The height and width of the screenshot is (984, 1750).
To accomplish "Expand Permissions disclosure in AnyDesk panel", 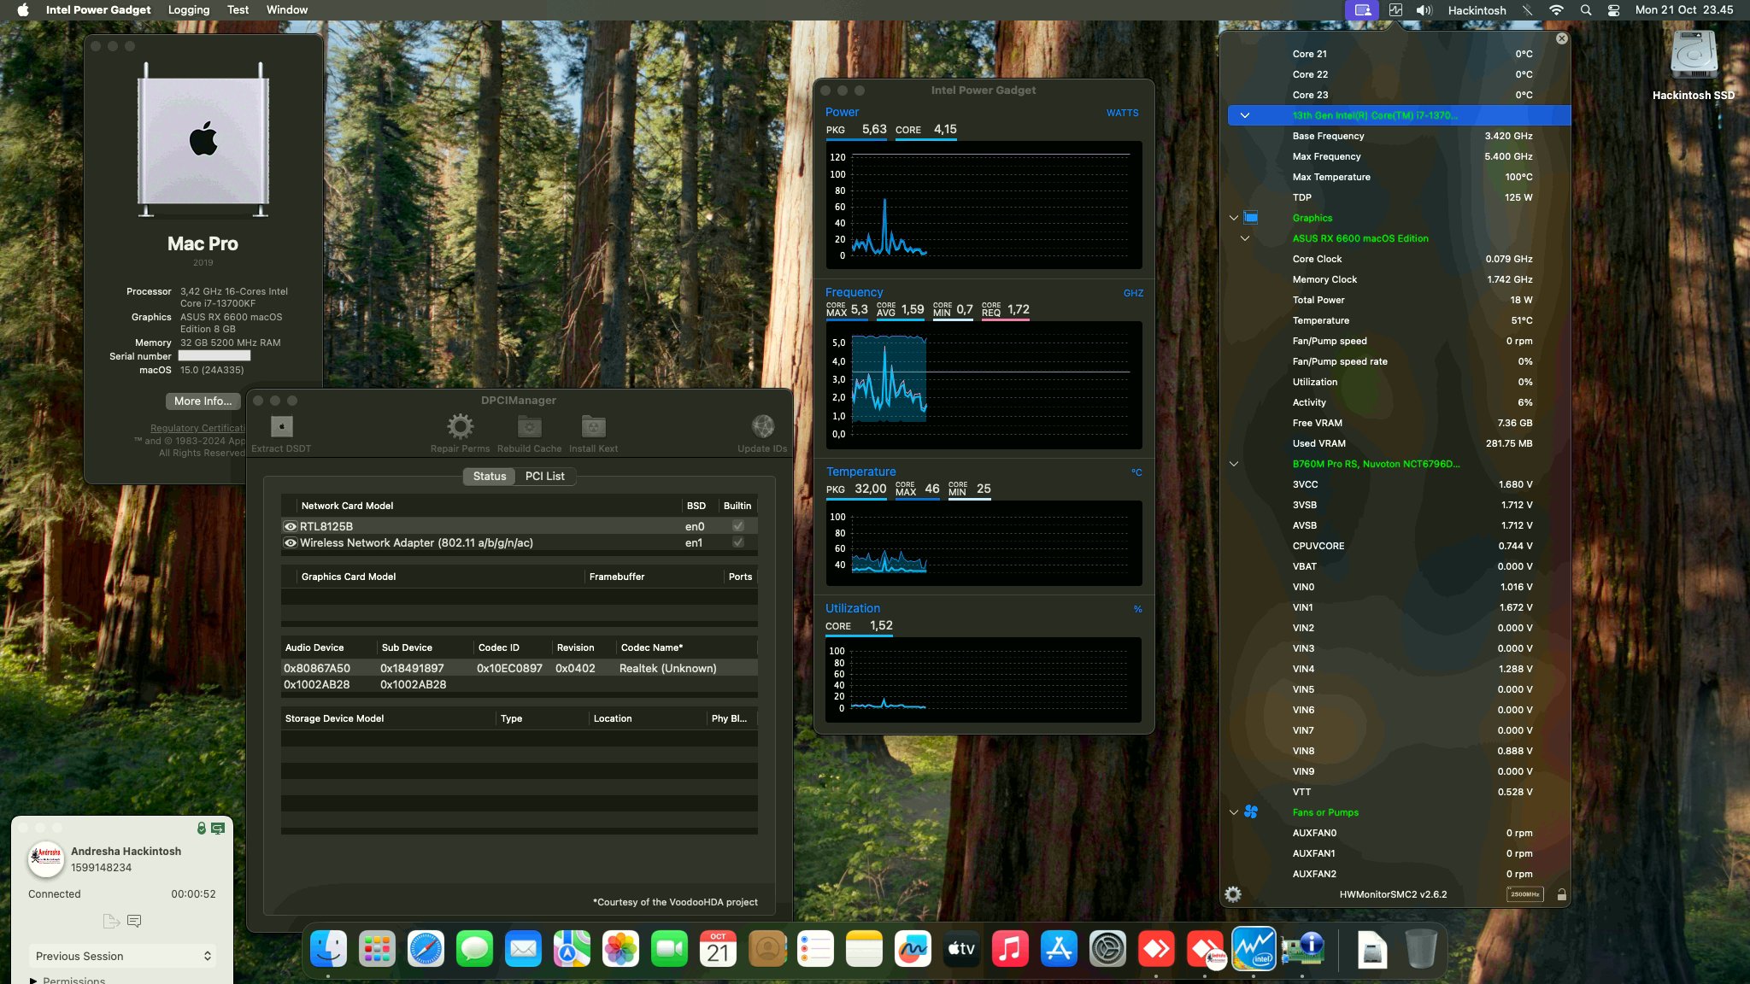I will click(33, 980).
